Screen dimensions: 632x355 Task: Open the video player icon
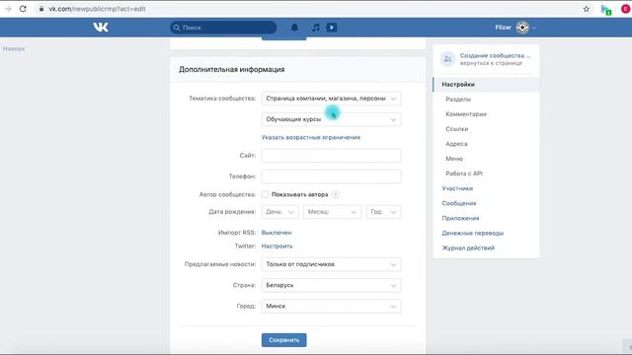click(332, 28)
